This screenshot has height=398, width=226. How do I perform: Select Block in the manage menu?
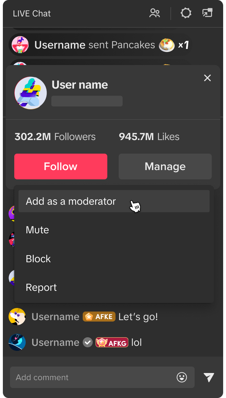tap(38, 259)
